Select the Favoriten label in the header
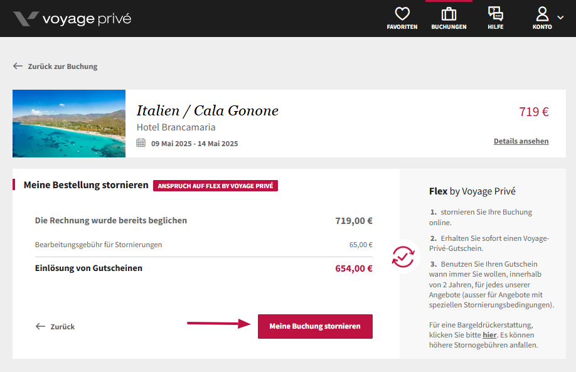This screenshot has height=372, width=576. [402, 27]
